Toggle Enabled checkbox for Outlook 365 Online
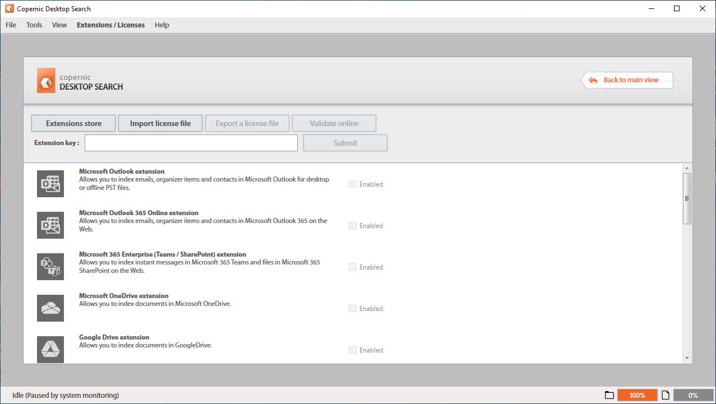Screen dimensions: 716x404 [x=353, y=225]
